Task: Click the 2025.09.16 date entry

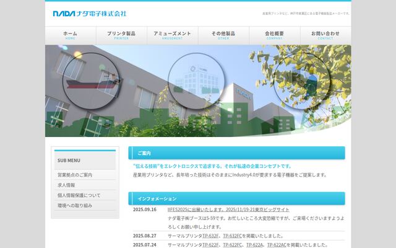Action: (x=145, y=210)
